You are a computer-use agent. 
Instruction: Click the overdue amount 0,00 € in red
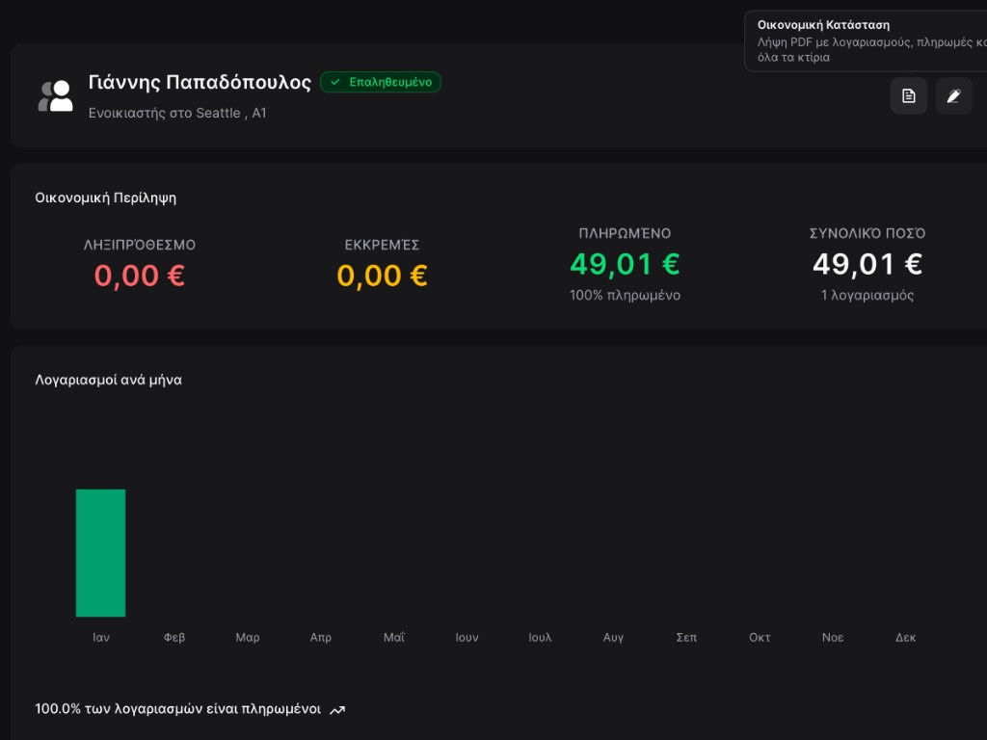pyautogui.click(x=140, y=276)
